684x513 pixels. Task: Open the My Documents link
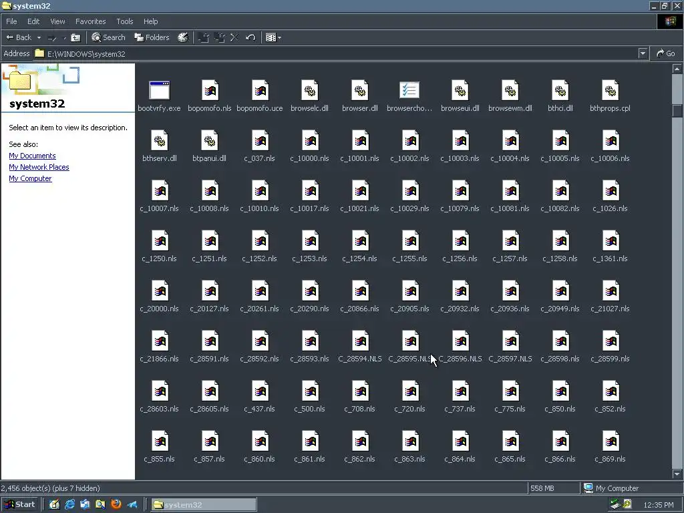click(x=32, y=156)
